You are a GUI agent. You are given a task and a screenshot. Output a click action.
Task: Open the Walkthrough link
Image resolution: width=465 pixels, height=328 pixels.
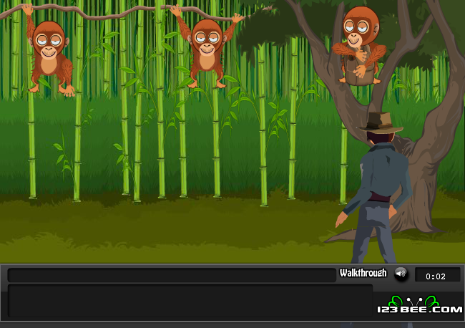pos(363,273)
